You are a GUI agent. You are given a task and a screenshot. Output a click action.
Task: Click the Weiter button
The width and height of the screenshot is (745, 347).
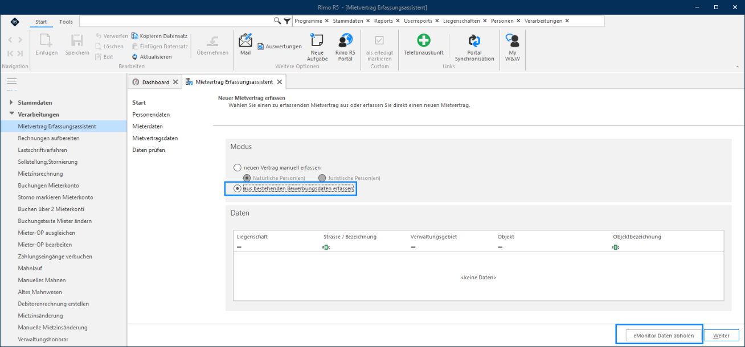[x=721, y=336]
